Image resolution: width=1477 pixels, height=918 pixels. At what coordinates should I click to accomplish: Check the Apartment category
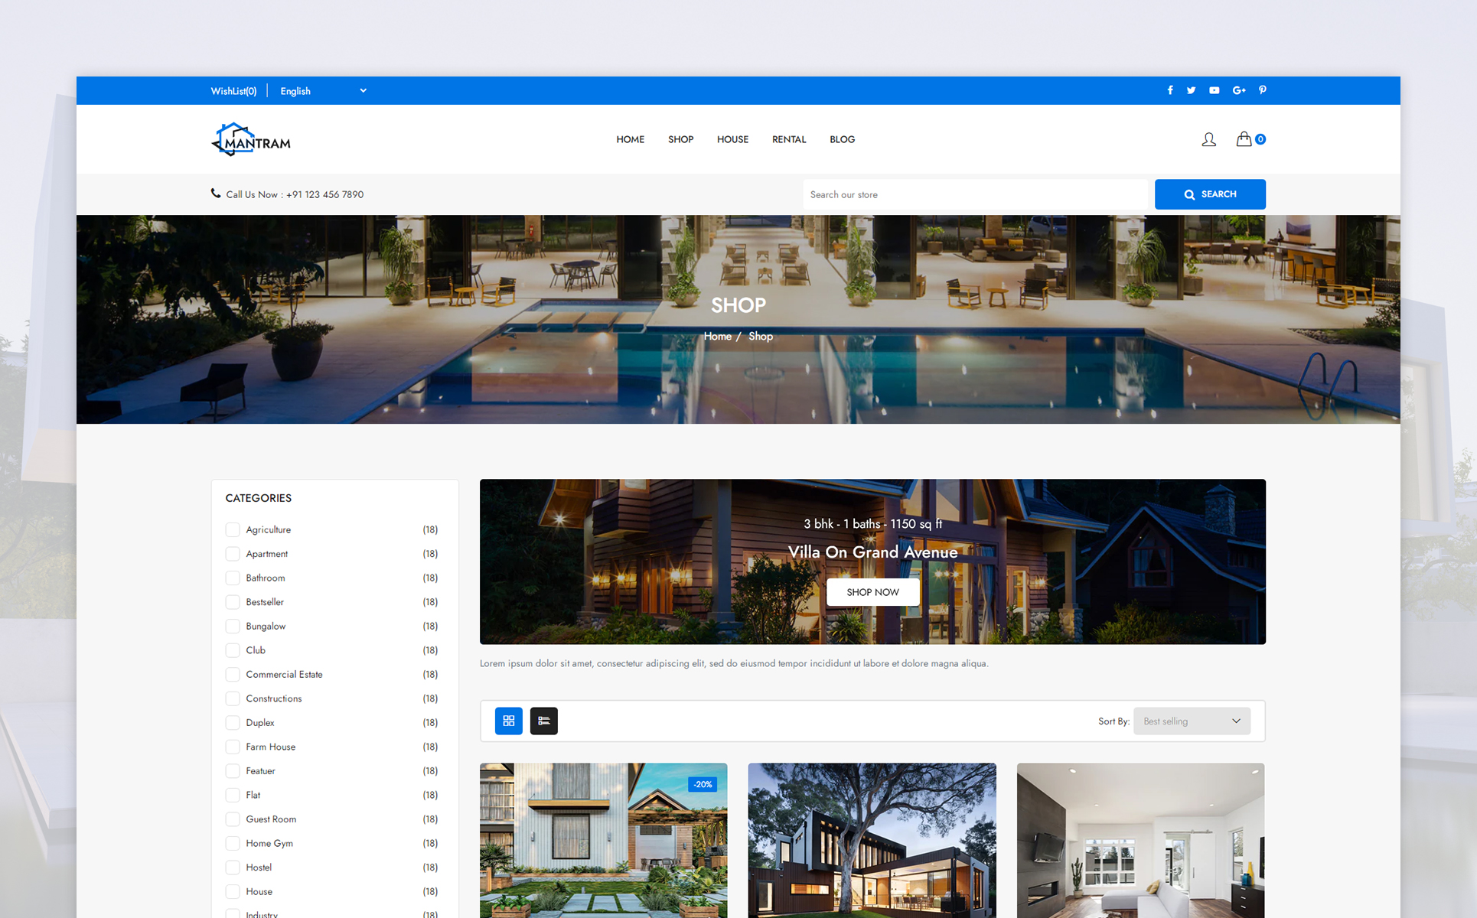(233, 554)
